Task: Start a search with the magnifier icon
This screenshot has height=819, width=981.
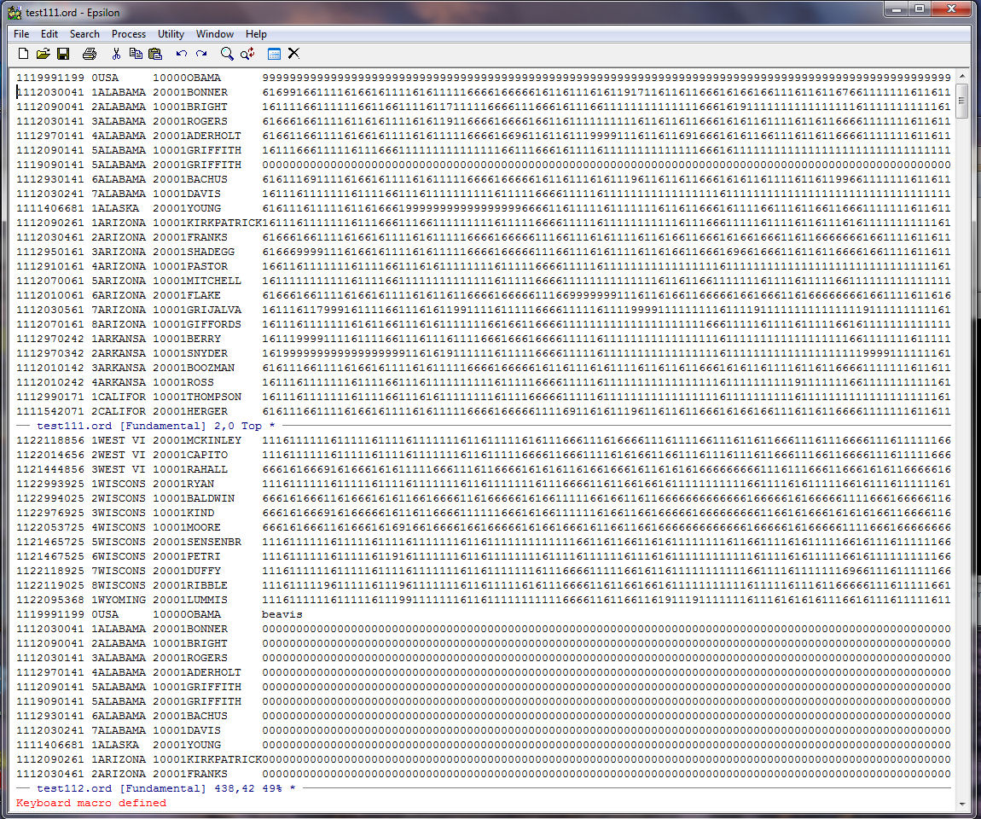Action: pos(227,54)
